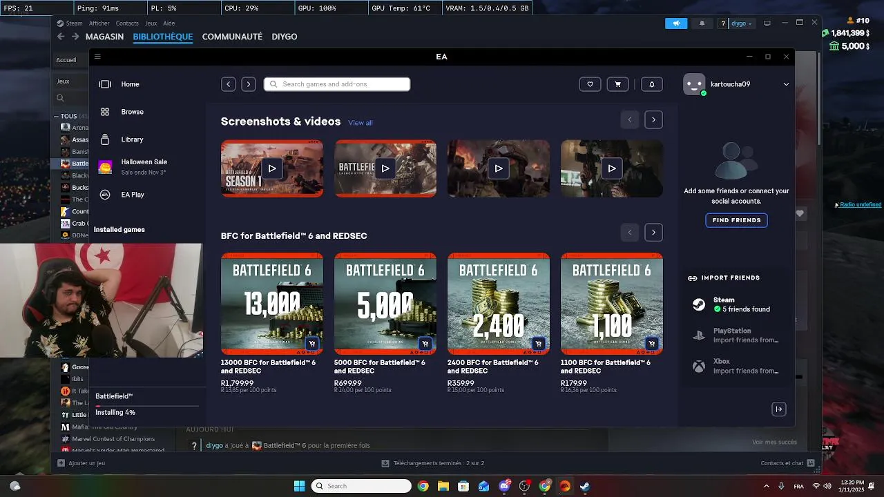Expand diygo account dropdown in Steam
Image resolution: width=884 pixels, height=497 pixels.
pos(742,23)
